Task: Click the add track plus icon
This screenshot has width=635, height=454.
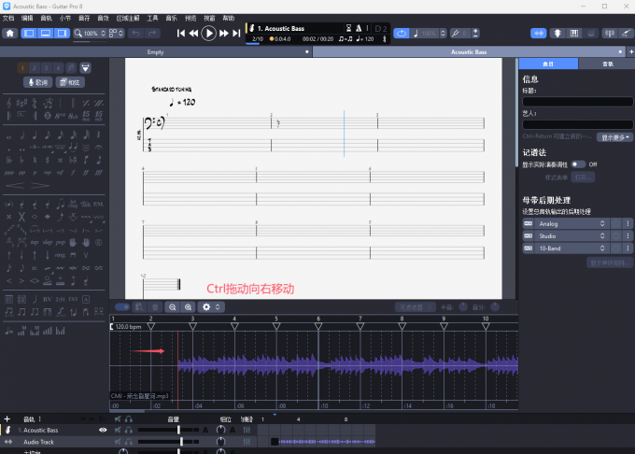Action: [x=7, y=419]
